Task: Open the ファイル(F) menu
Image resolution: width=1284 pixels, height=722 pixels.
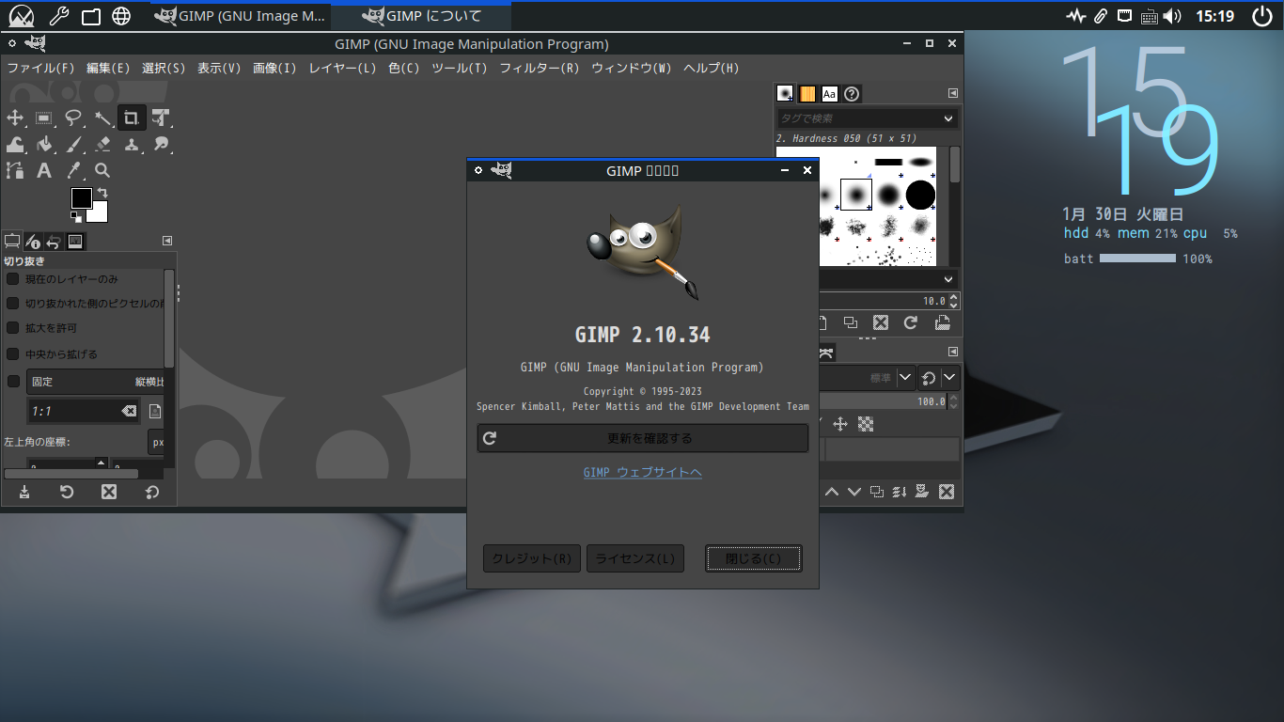Action: pos(40,69)
